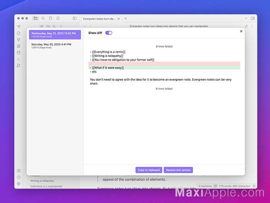The width and height of the screenshot is (270, 203).
Task: Click the Restore this version button
Action: (x=178, y=170)
